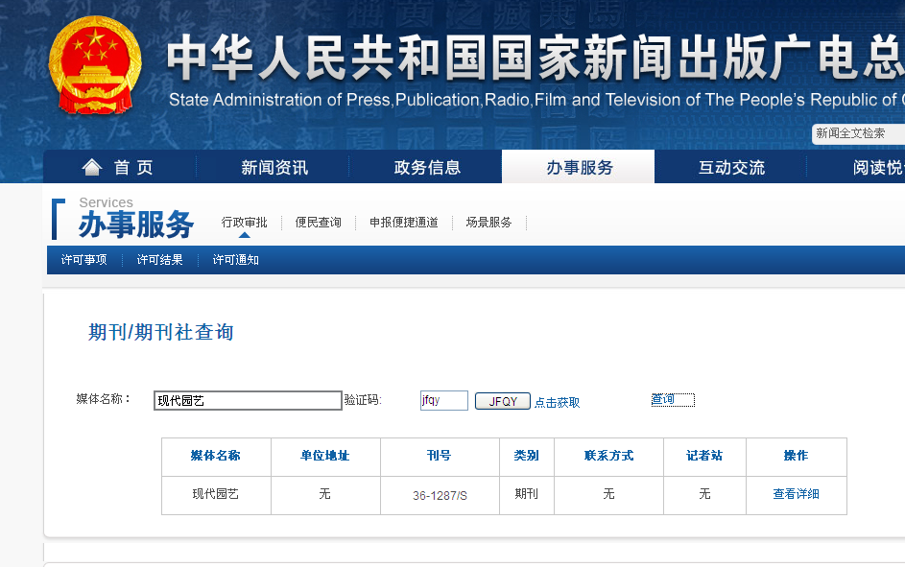Open 查看详细 for 现代园艺
This screenshot has width=905, height=567.
(x=796, y=494)
